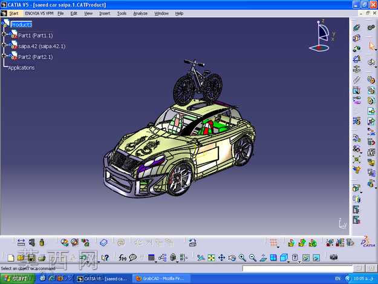The width and height of the screenshot is (378, 284).
Task: Open the View menu
Action: [x=88, y=13]
